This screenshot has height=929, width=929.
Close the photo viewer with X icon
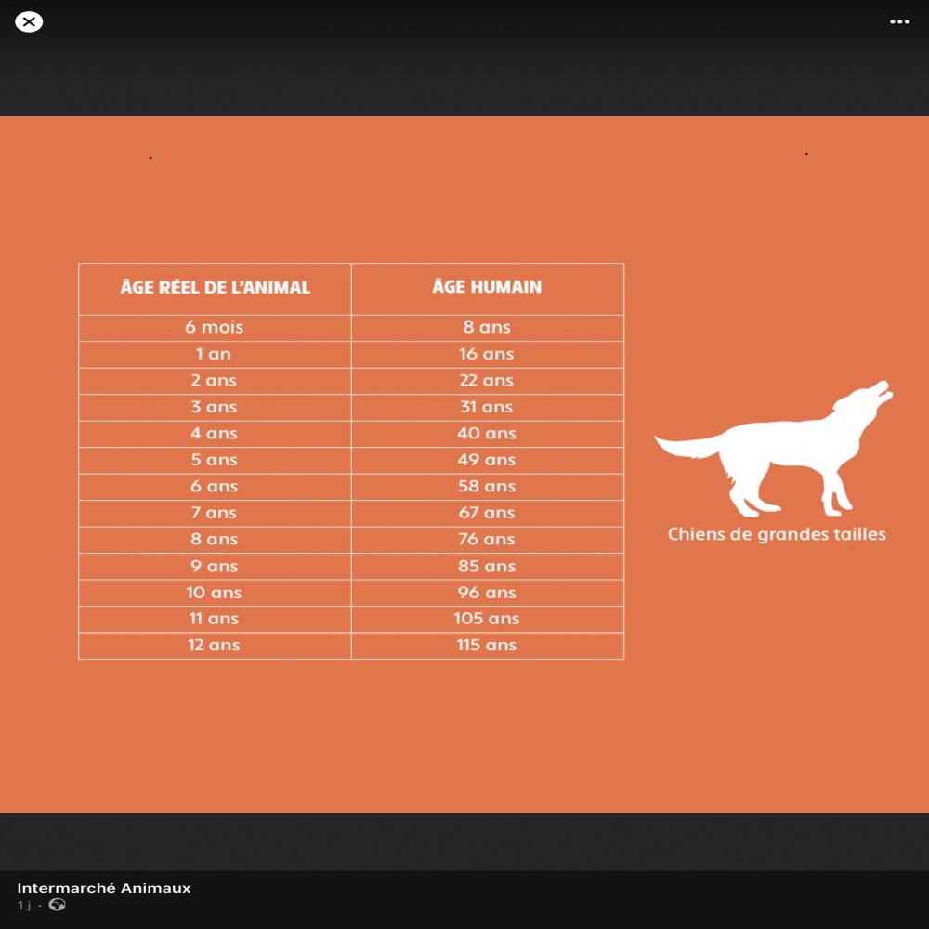tap(29, 22)
